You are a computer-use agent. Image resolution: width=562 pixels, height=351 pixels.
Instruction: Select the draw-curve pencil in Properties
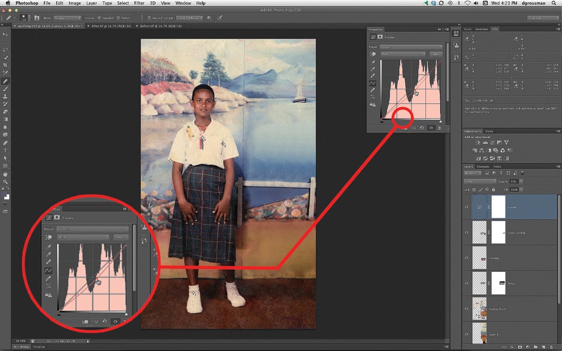pyautogui.click(x=373, y=90)
